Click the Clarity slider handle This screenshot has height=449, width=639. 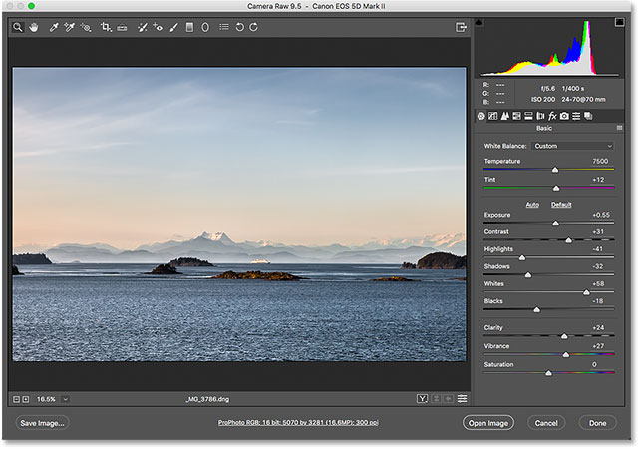564,336
